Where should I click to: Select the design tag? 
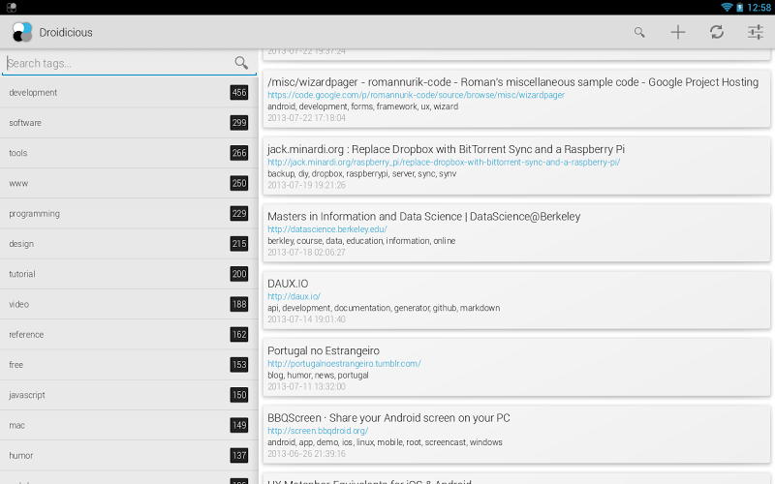[129, 244]
